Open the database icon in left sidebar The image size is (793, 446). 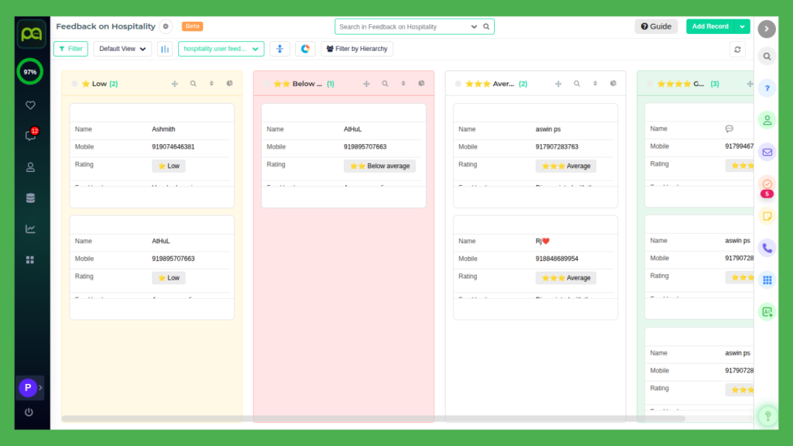coord(31,197)
